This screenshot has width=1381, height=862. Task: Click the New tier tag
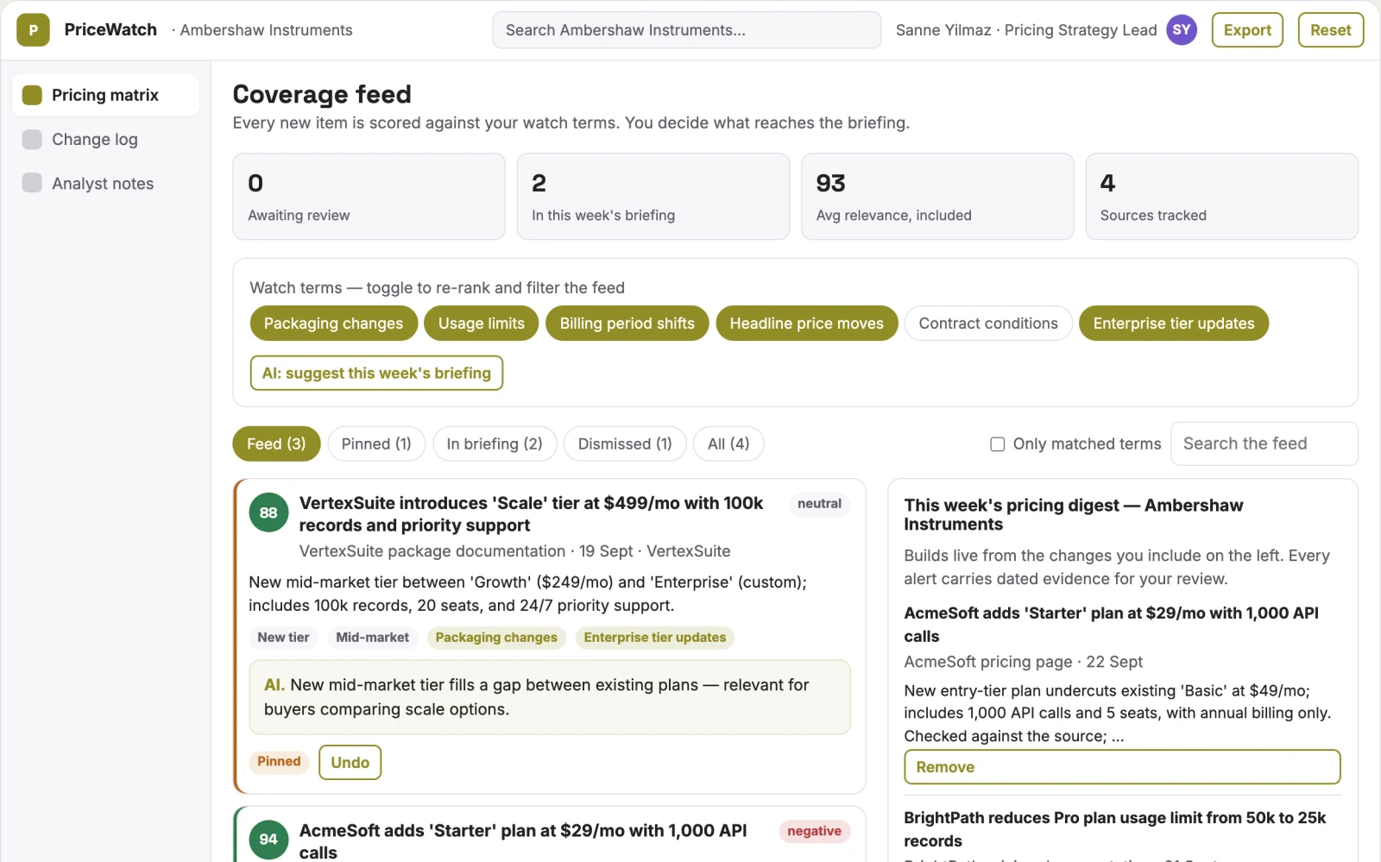[283, 638]
